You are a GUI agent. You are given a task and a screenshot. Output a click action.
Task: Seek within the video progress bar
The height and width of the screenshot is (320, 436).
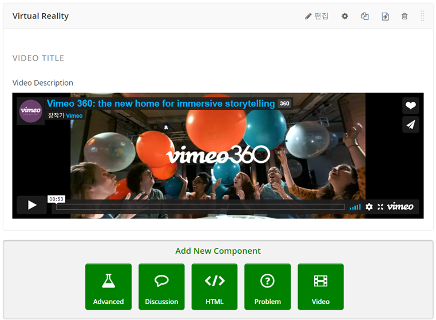pos(200,207)
